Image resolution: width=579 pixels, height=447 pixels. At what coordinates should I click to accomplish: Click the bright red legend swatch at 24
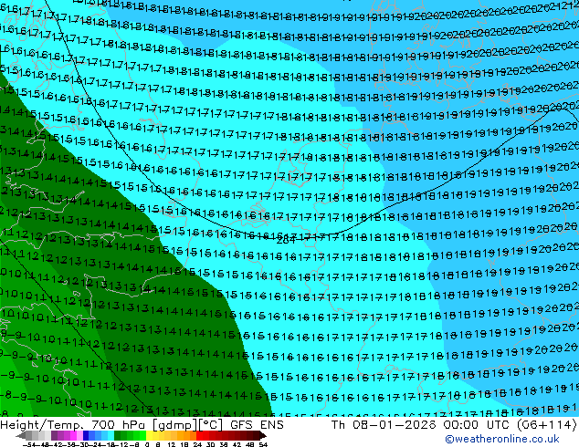pyautogui.click(x=199, y=435)
